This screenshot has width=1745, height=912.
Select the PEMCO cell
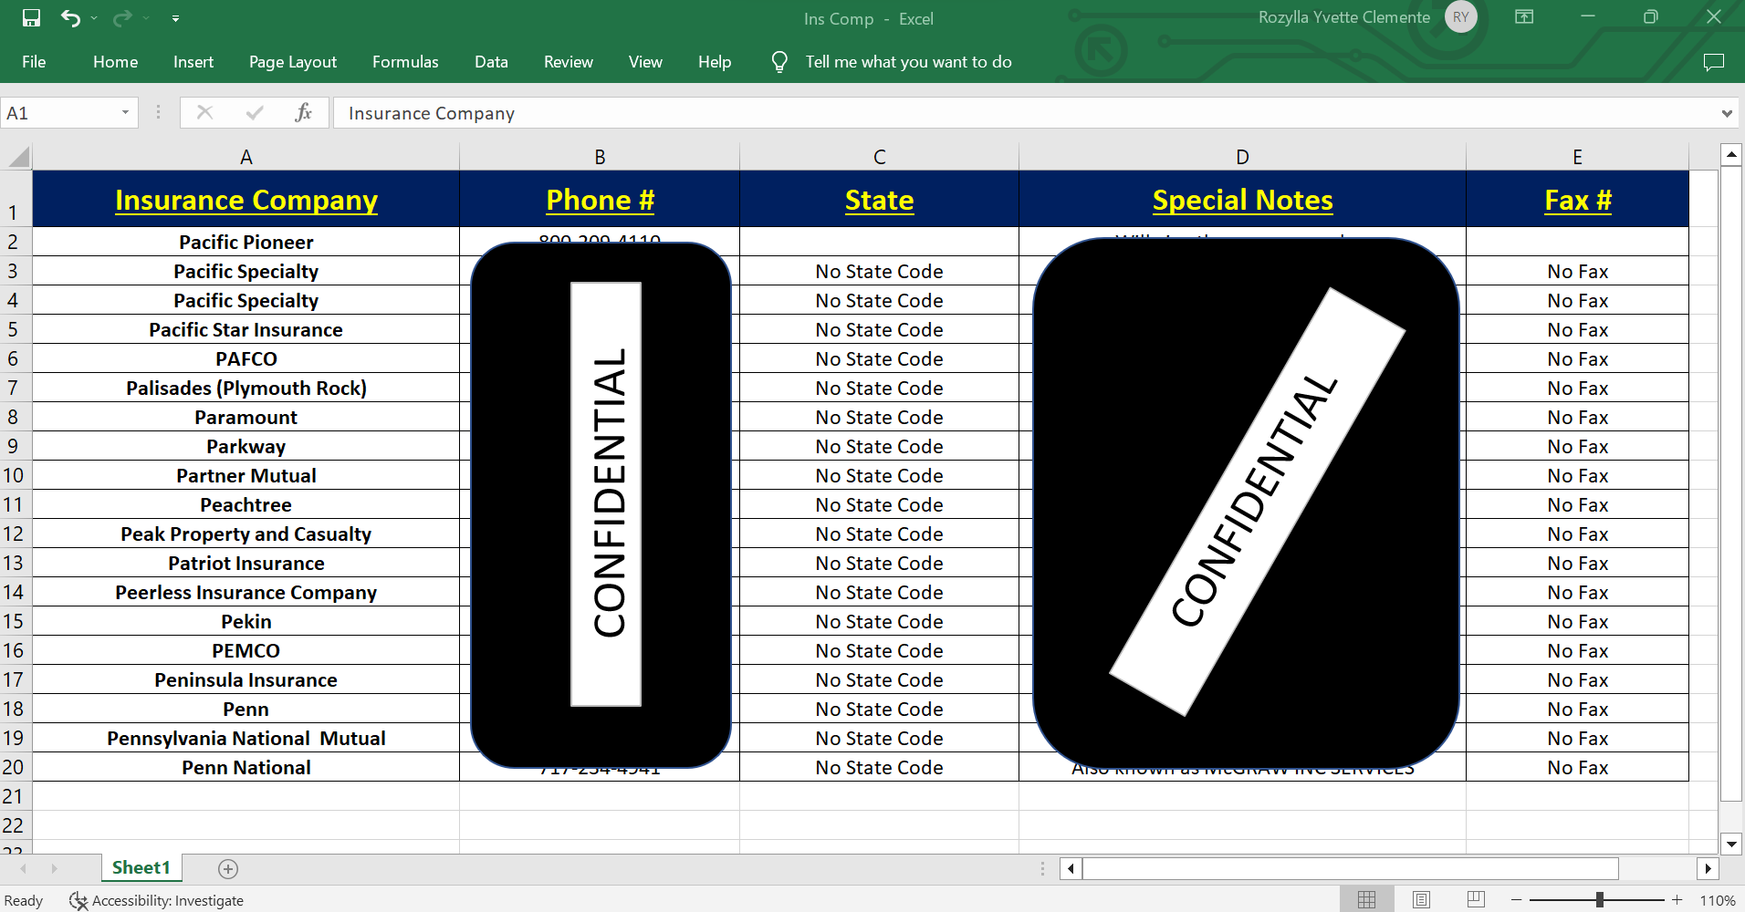[246, 650]
